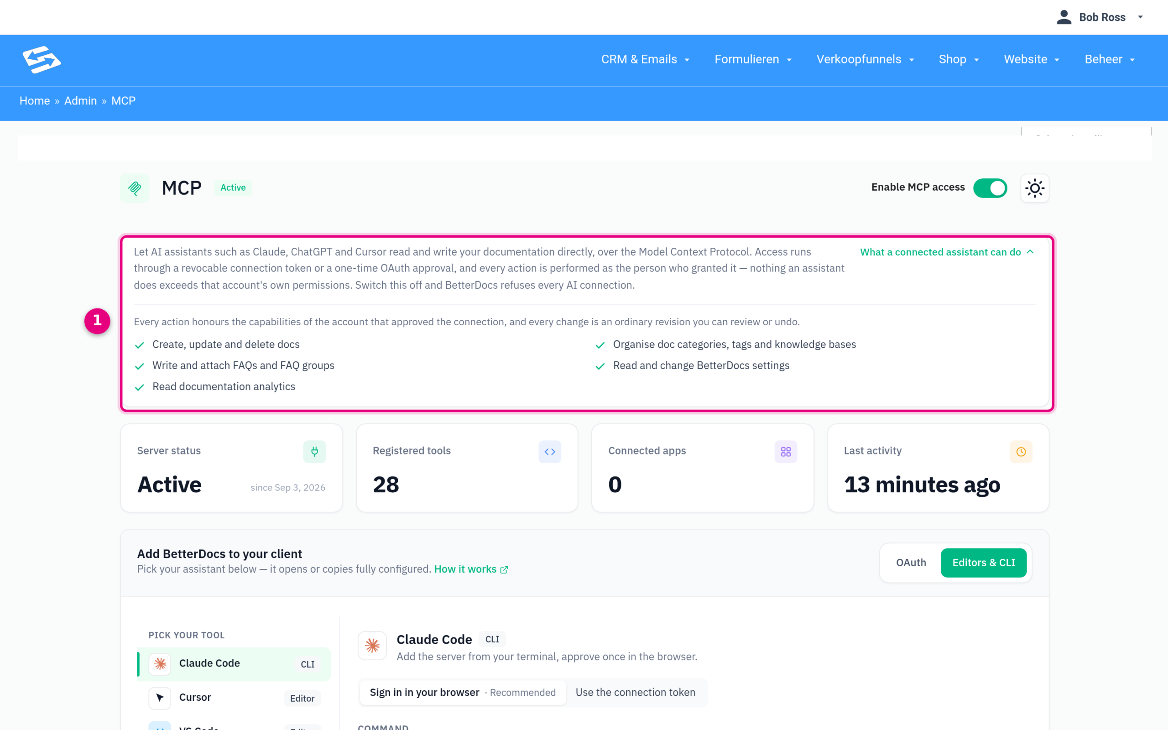Choose Use the connection token option
This screenshot has height=730, width=1168.
635,692
